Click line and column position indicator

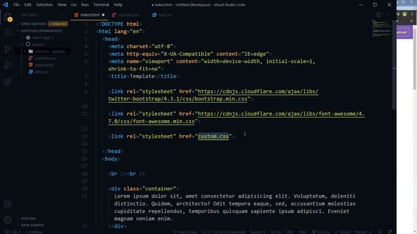(x=223, y=232)
